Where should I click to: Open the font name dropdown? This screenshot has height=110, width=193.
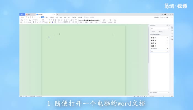pyautogui.click(x=35, y=20)
